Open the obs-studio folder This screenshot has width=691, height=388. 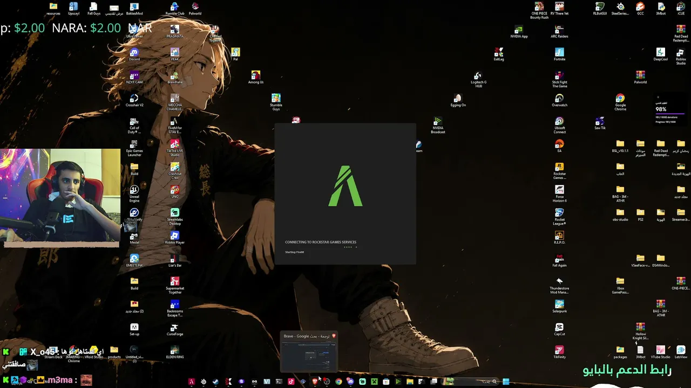(x=620, y=215)
